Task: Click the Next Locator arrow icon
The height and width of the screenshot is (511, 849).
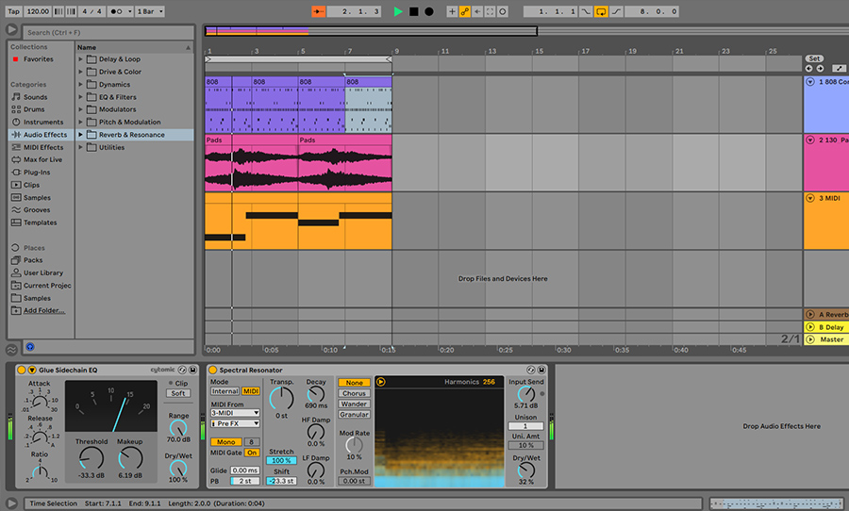Action: click(820, 68)
